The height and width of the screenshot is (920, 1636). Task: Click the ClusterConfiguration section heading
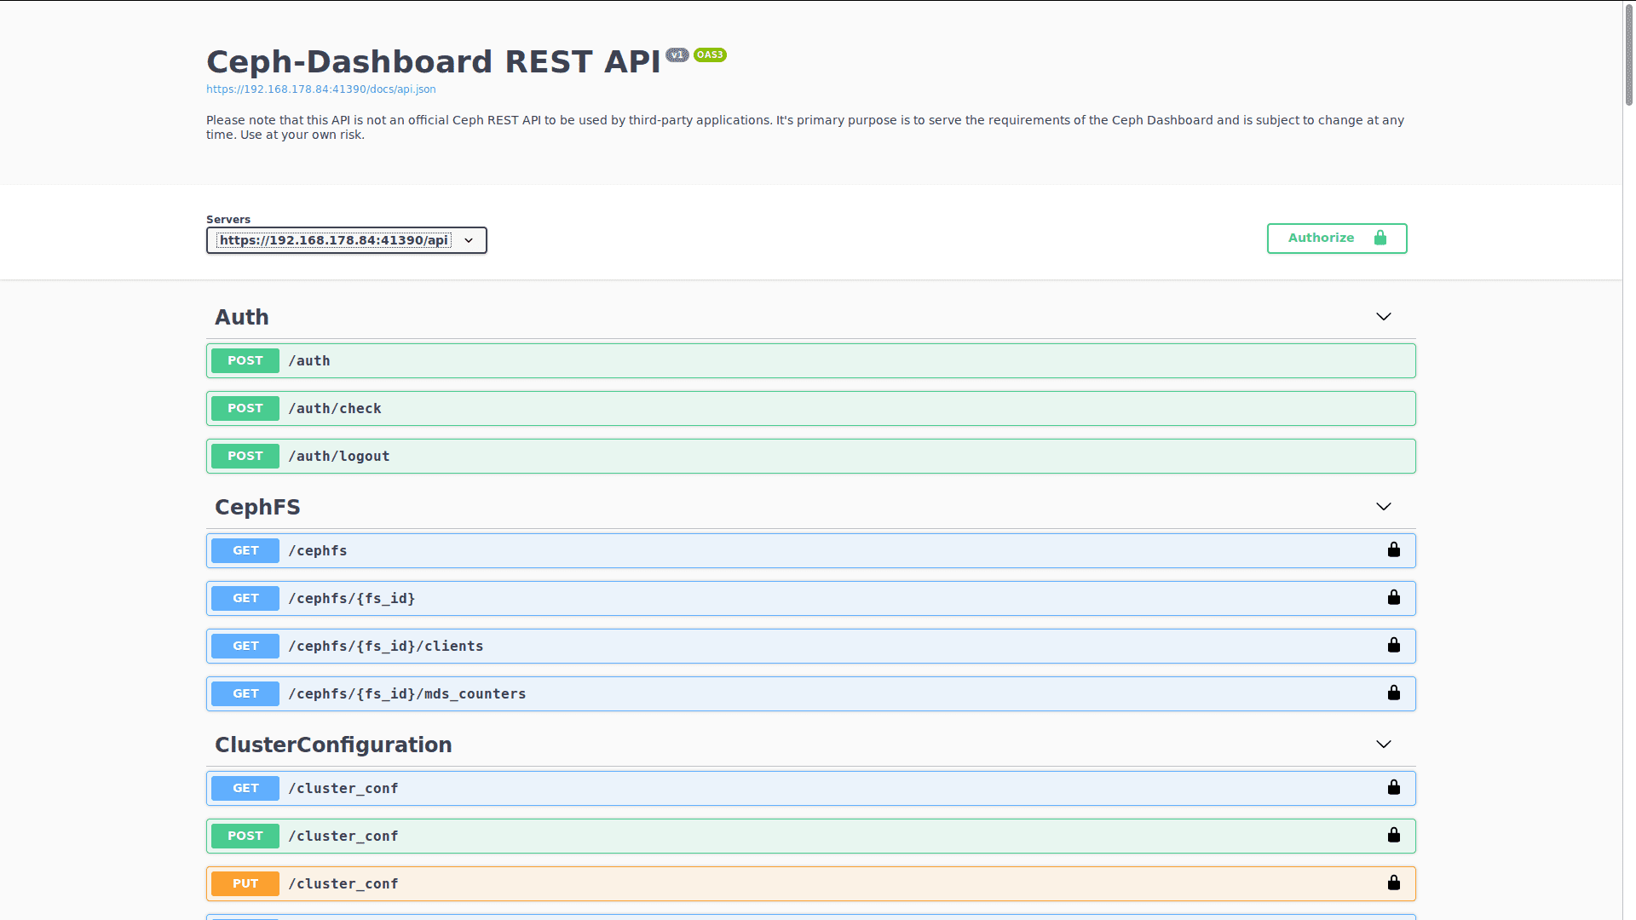tap(333, 745)
